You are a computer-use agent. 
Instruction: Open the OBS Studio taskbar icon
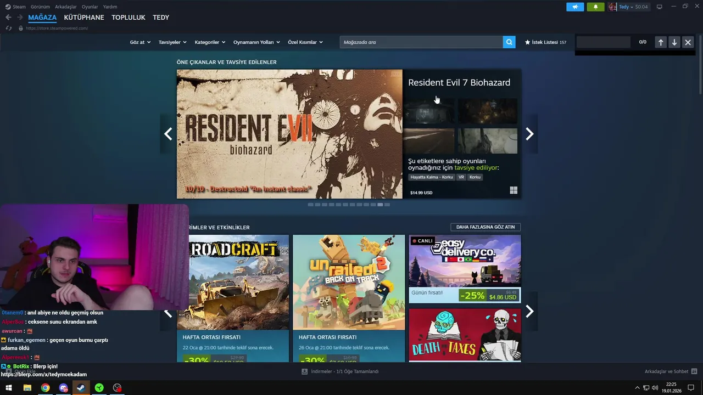(117, 388)
